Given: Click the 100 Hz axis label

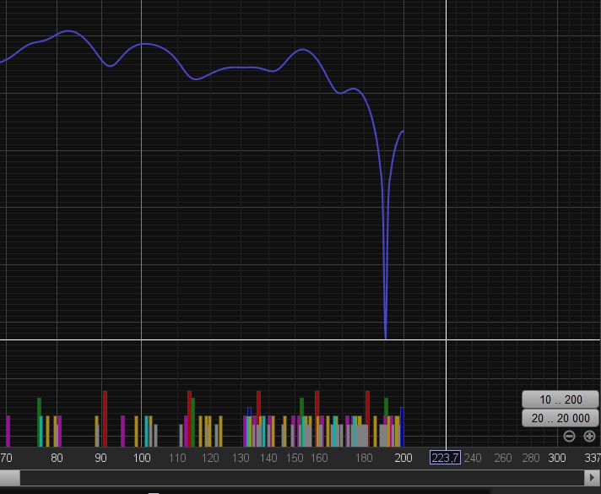Looking at the screenshot, I should pyautogui.click(x=141, y=458).
